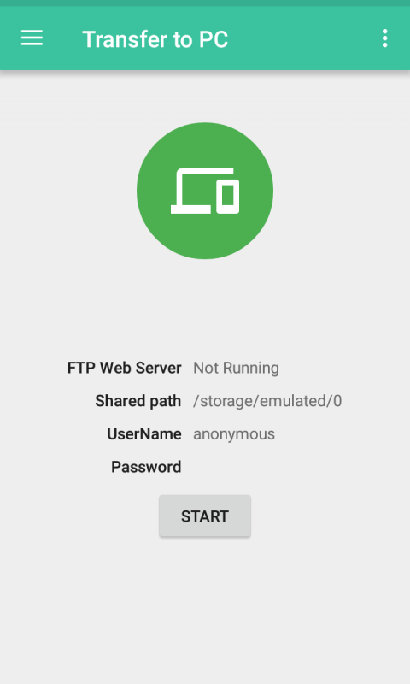Screen dimensions: 410x684
Task: Open the three-dot overflow menu
Action: [x=384, y=38]
